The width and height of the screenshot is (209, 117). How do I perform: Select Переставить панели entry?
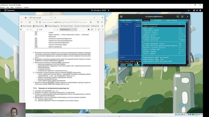point(164,30)
